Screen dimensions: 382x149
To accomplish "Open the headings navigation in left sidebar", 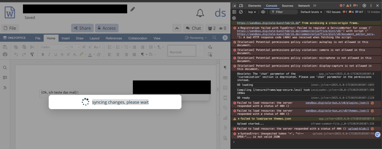I will (x=5, y=87).
